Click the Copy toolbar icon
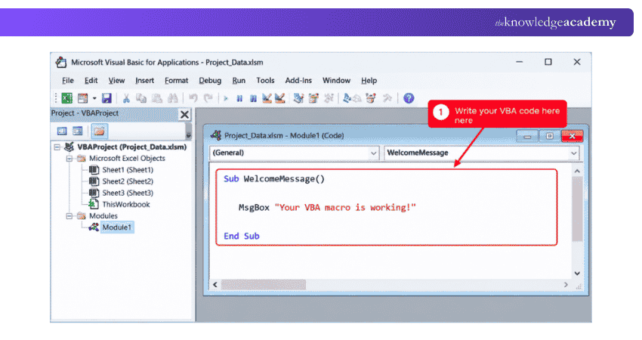Viewport: 642px width, 340px height. 141,98
